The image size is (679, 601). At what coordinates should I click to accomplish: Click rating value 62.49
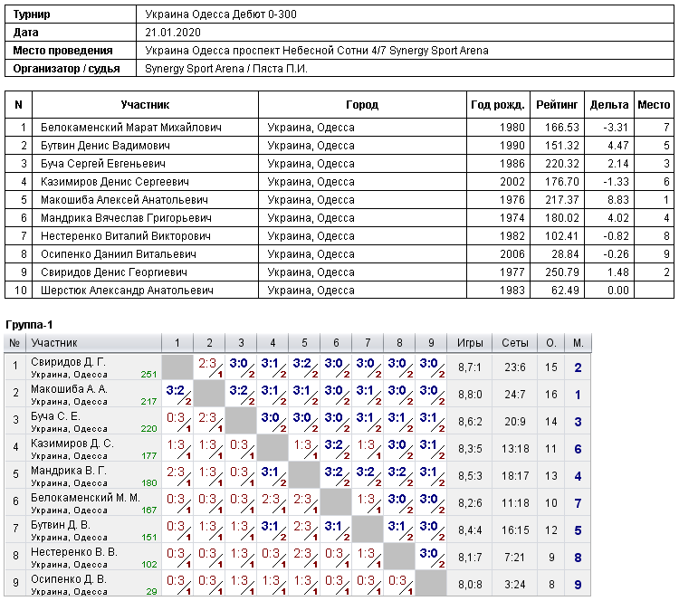tap(565, 291)
